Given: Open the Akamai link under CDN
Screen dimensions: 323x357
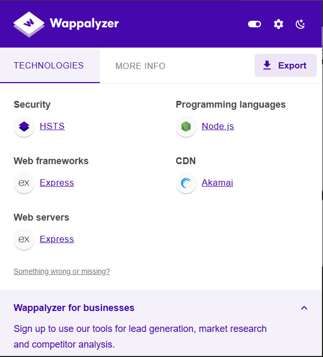Looking at the screenshot, I should pos(217,182).
